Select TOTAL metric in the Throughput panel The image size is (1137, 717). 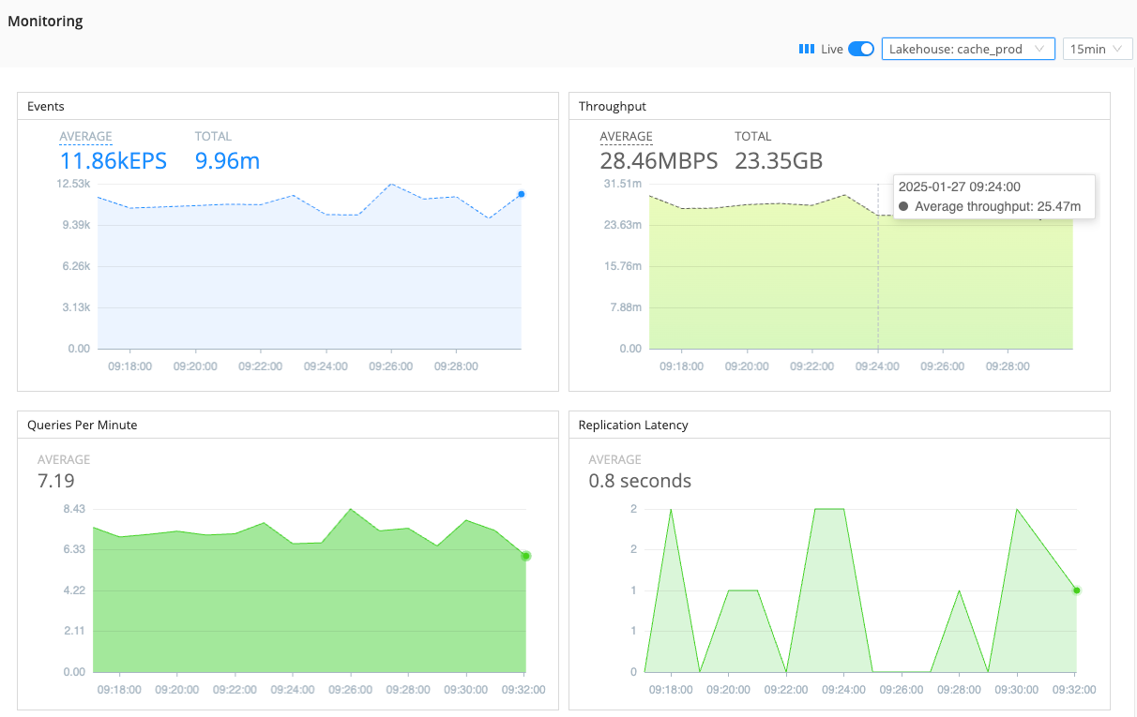(x=752, y=136)
